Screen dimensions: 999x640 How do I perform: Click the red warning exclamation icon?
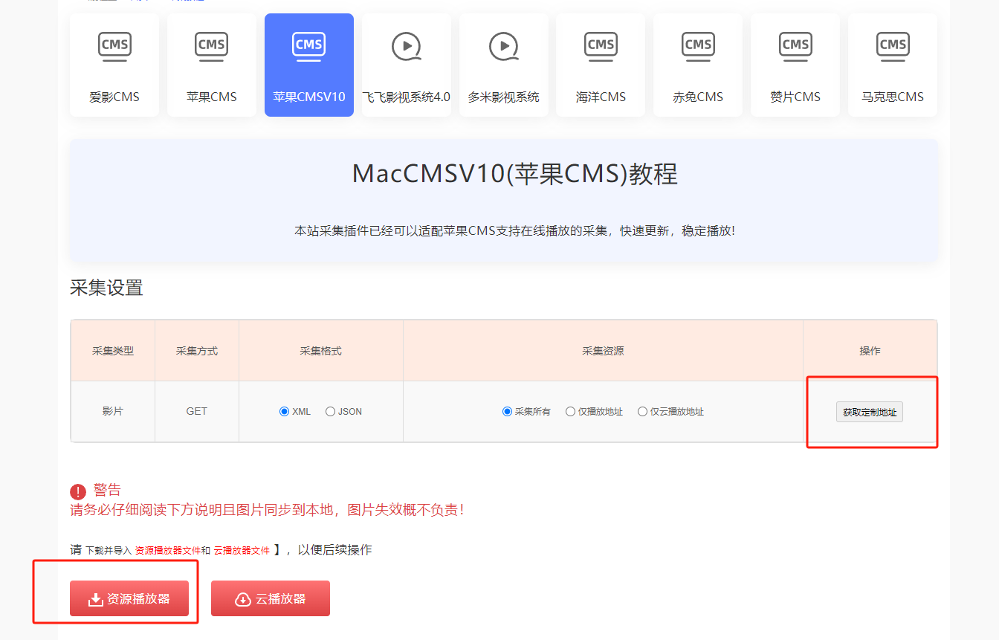pos(78,491)
